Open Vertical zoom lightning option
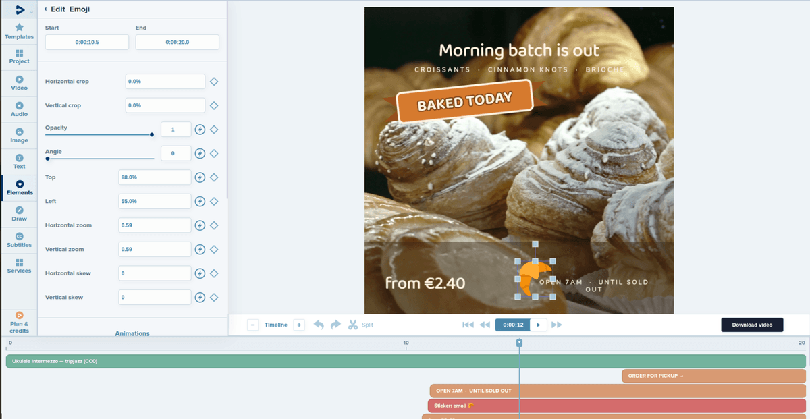The width and height of the screenshot is (810, 419). 200,250
